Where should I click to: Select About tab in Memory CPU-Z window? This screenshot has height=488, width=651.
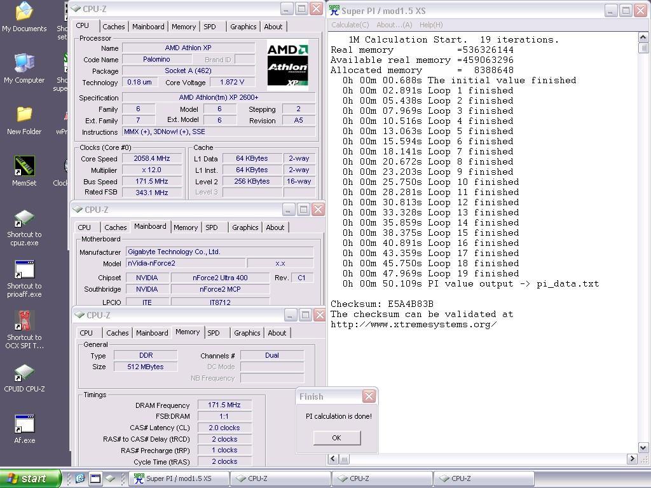coord(277,333)
